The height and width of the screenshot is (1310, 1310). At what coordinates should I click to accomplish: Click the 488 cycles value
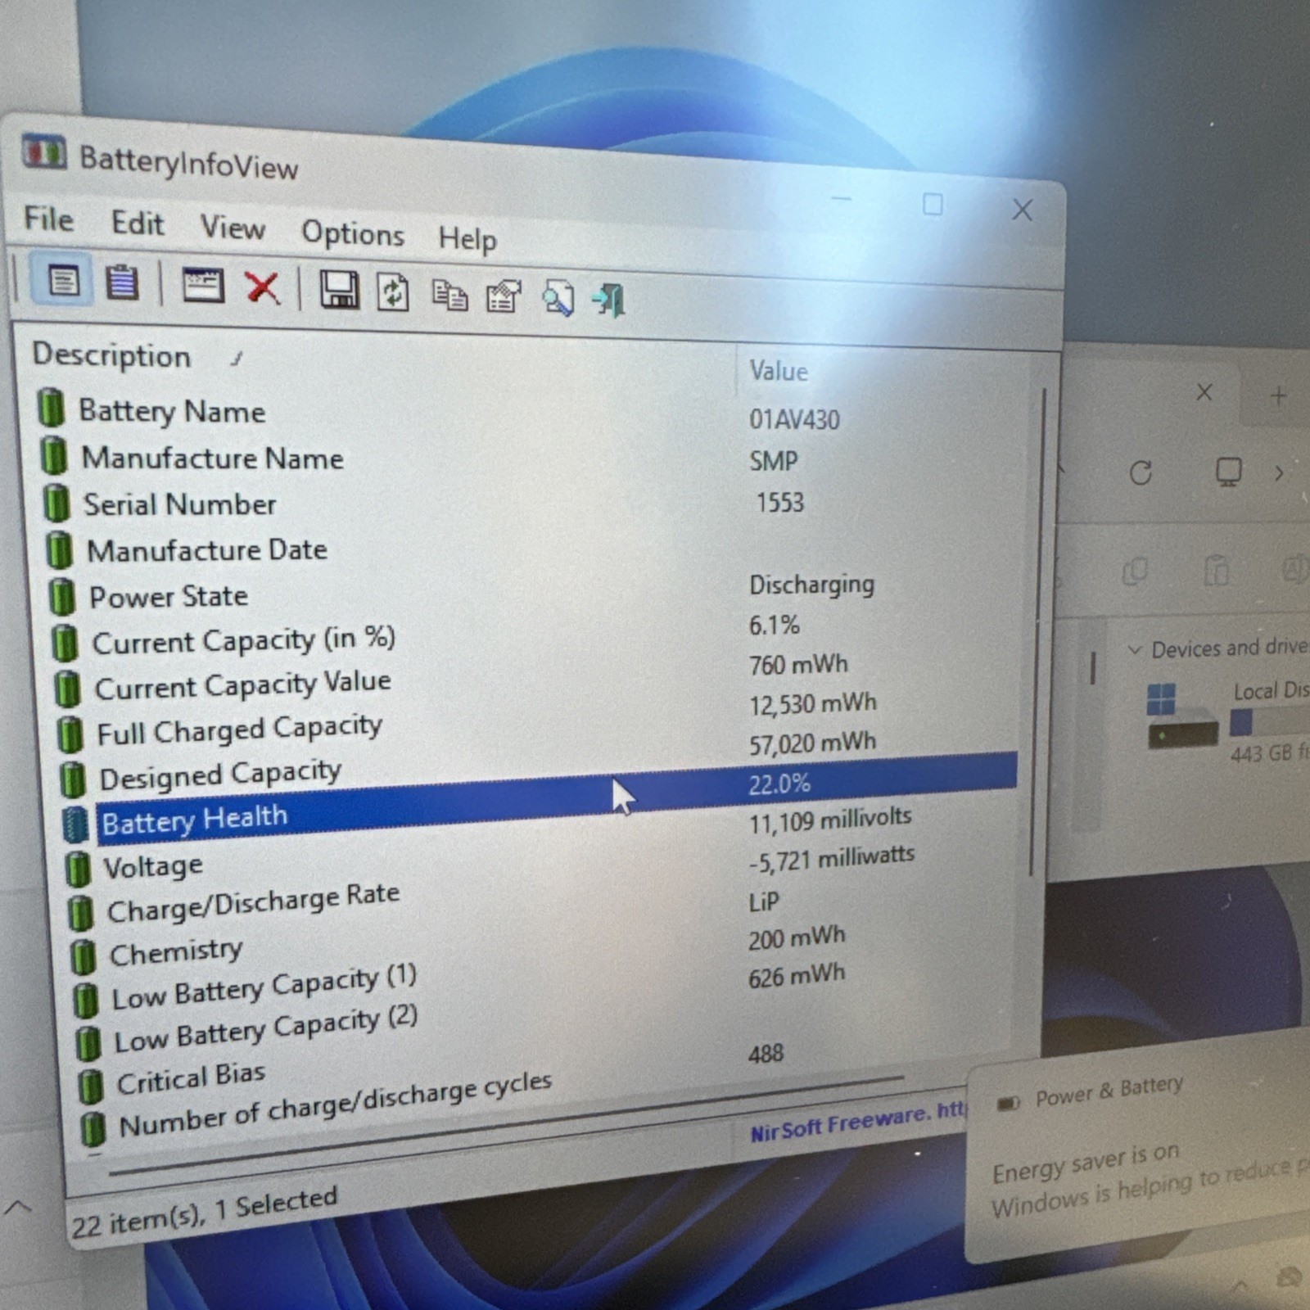(x=766, y=1053)
